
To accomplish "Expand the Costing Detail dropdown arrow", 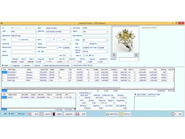I will tap(90, 93).
